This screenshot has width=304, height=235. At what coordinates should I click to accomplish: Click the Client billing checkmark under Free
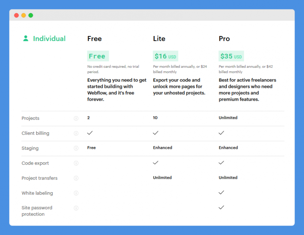click(90, 133)
